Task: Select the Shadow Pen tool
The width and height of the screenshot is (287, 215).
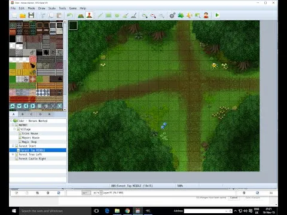Action: (x=134, y=16)
